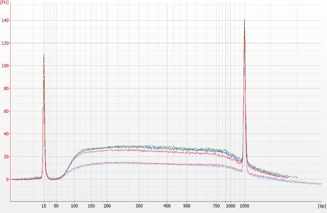The height and width of the screenshot is (213, 327).
Task: Select the 300 bp x-axis label
Action: coord(139,206)
